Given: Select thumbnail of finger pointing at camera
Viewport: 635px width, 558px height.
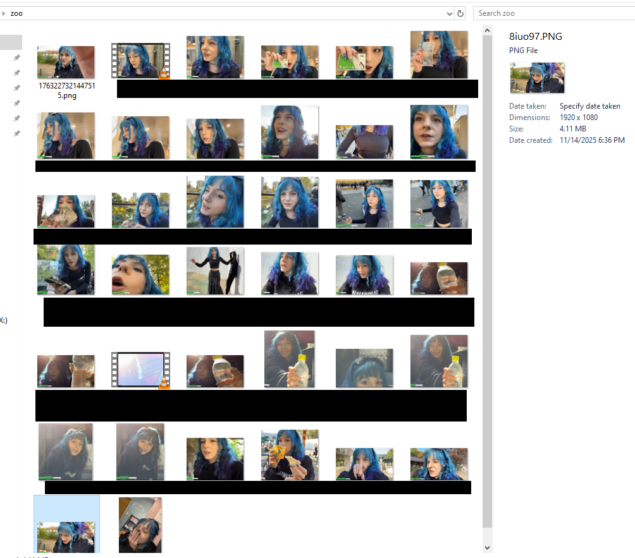Looking at the screenshot, I should pos(364,464).
